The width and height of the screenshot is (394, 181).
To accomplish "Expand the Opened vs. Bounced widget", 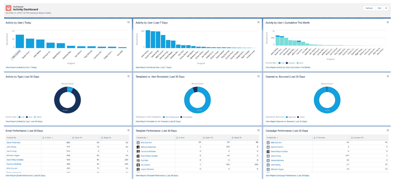I will 388,76.
